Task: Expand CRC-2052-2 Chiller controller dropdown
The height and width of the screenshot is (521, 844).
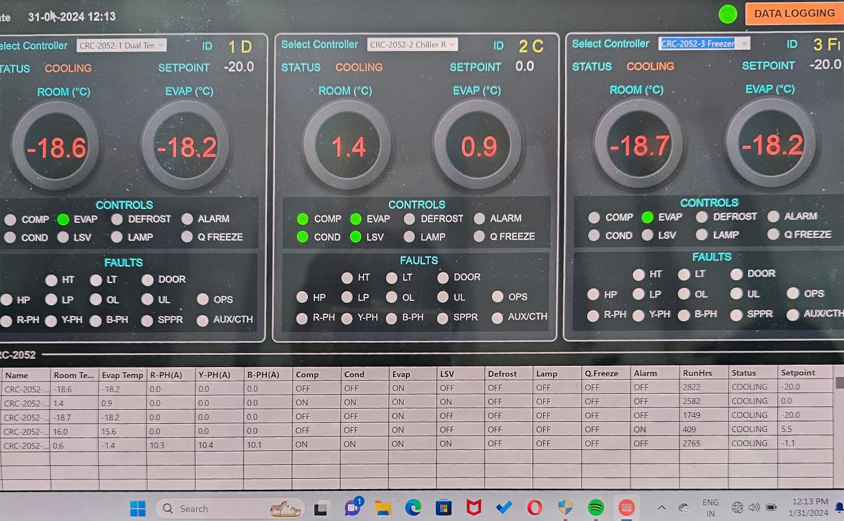Action: (412, 45)
